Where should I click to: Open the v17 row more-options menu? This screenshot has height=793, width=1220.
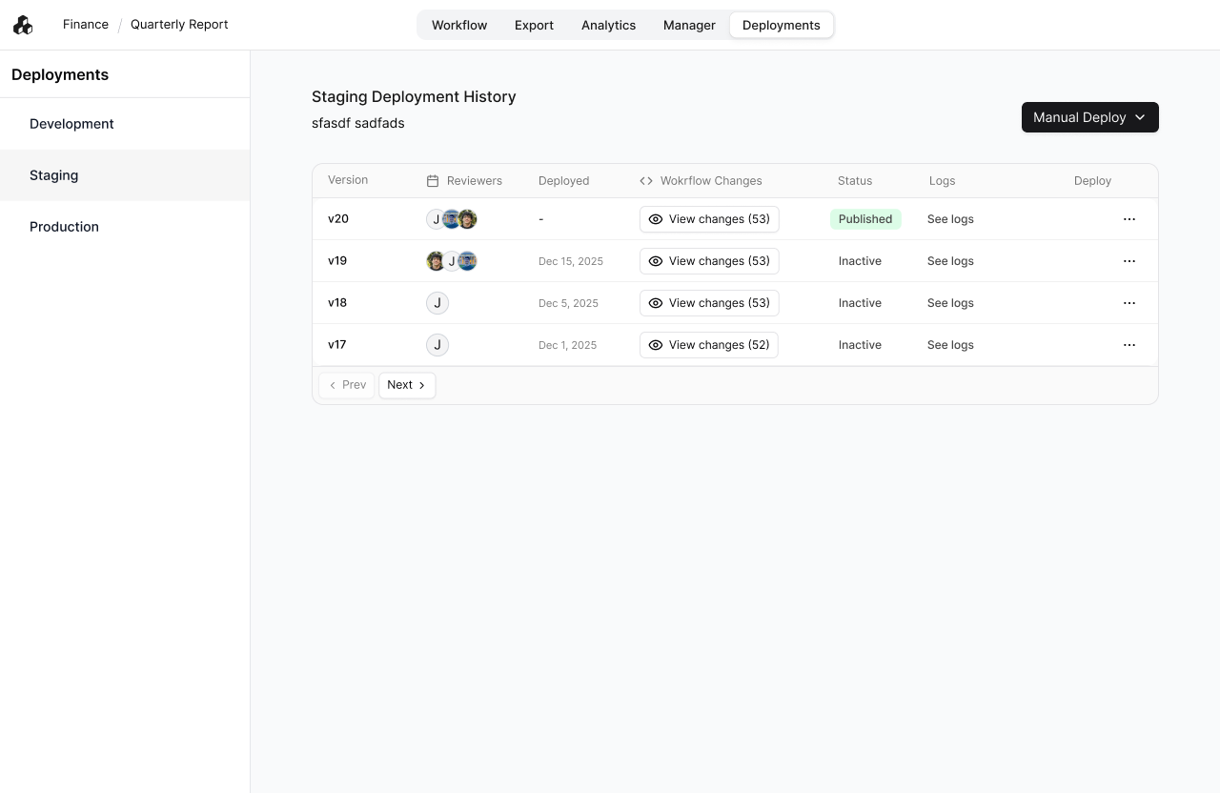[x=1129, y=345]
